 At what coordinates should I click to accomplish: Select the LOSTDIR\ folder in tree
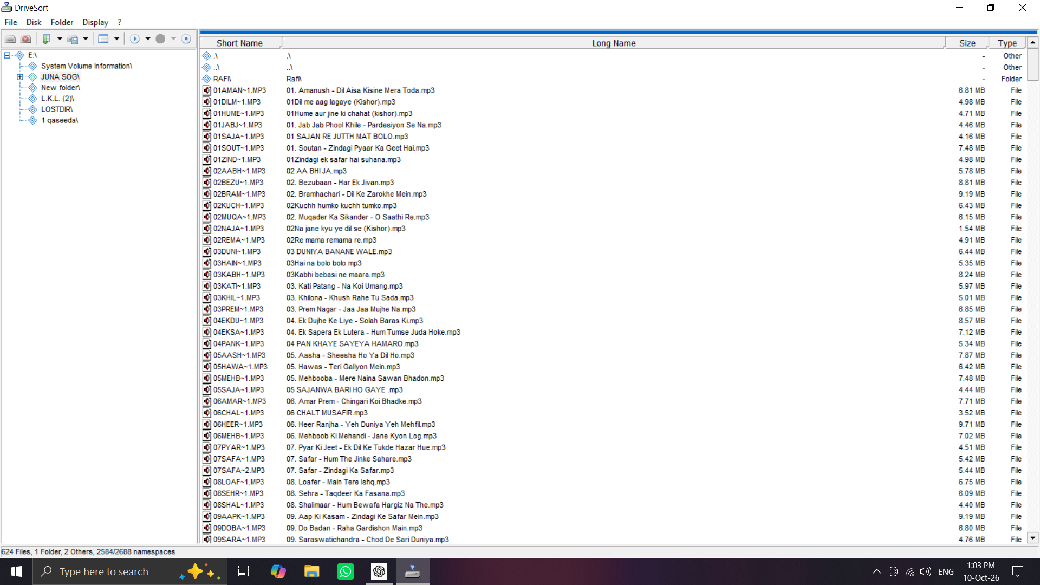pos(57,109)
